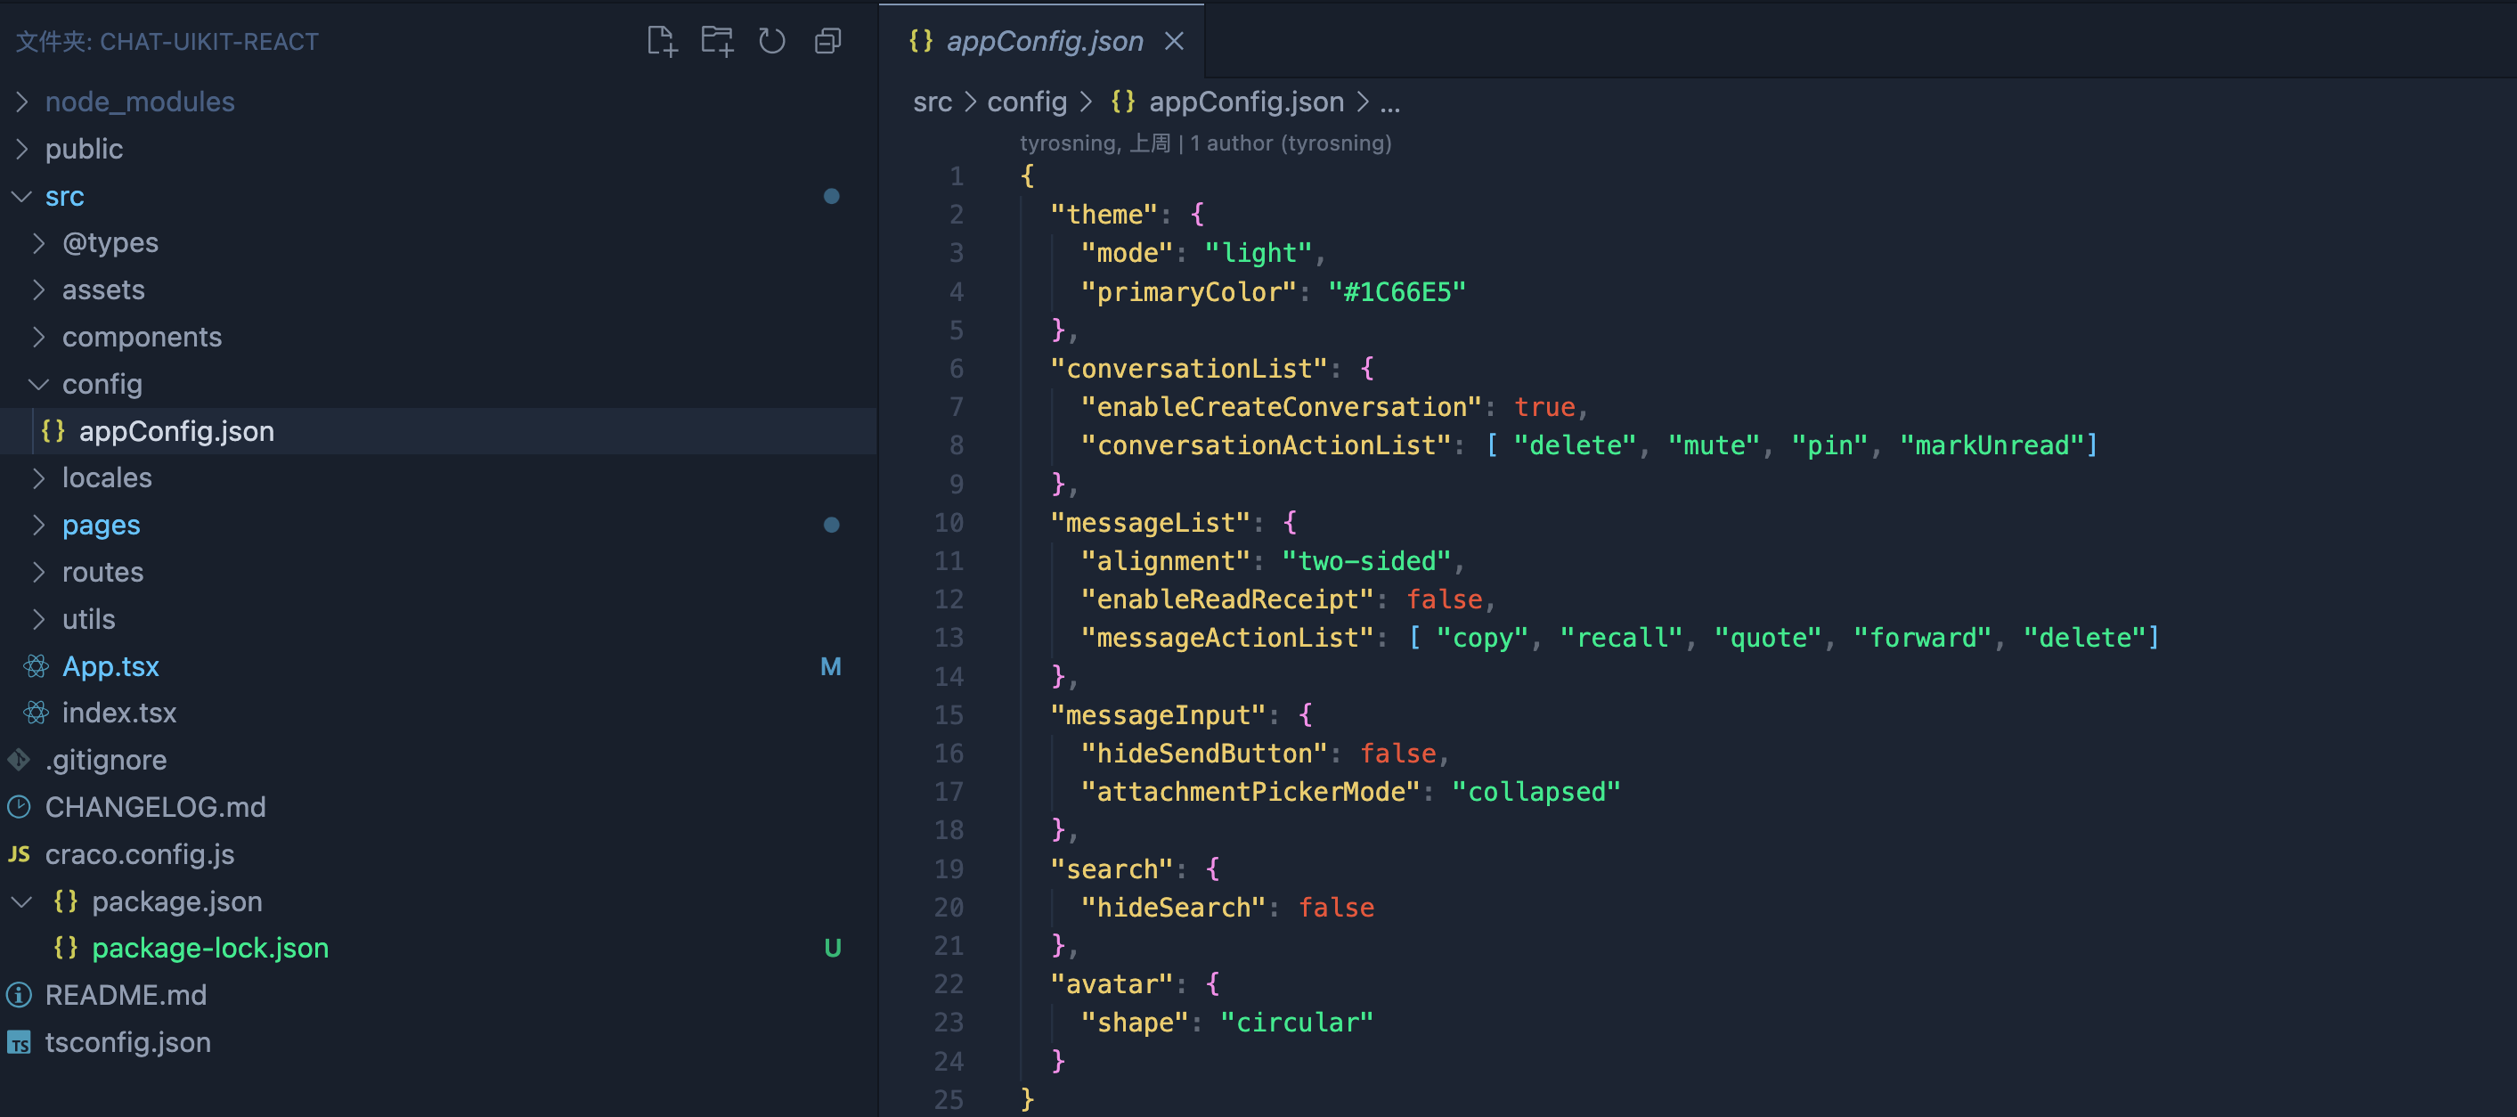Screen dimensions: 2517x1117
Task: Collapse the src folder
Action: (21, 197)
